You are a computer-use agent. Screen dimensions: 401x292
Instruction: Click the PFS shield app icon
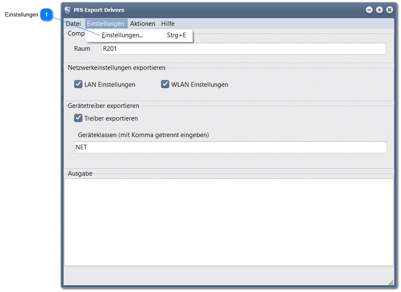[x=67, y=10]
